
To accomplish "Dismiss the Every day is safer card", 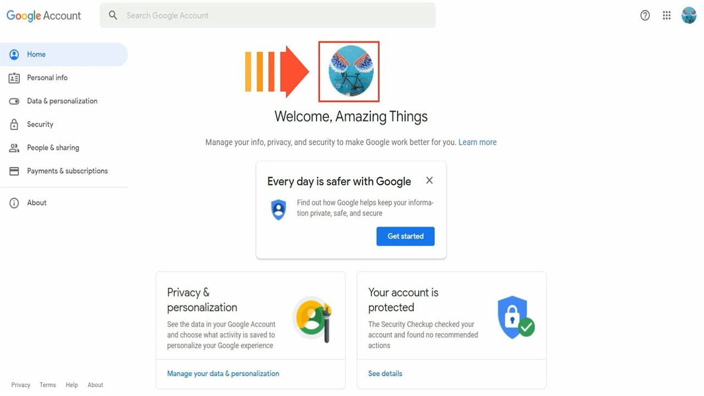I will pyautogui.click(x=430, y=180).
